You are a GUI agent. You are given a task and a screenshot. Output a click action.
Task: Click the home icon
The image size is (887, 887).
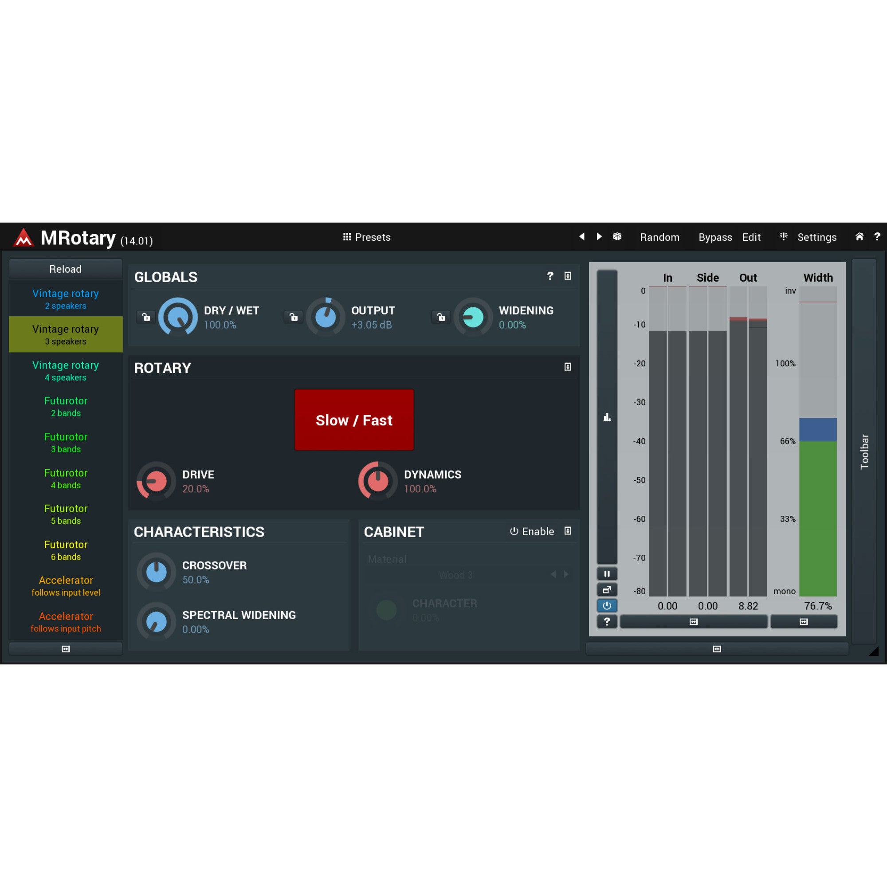click(x=859, y=236)
